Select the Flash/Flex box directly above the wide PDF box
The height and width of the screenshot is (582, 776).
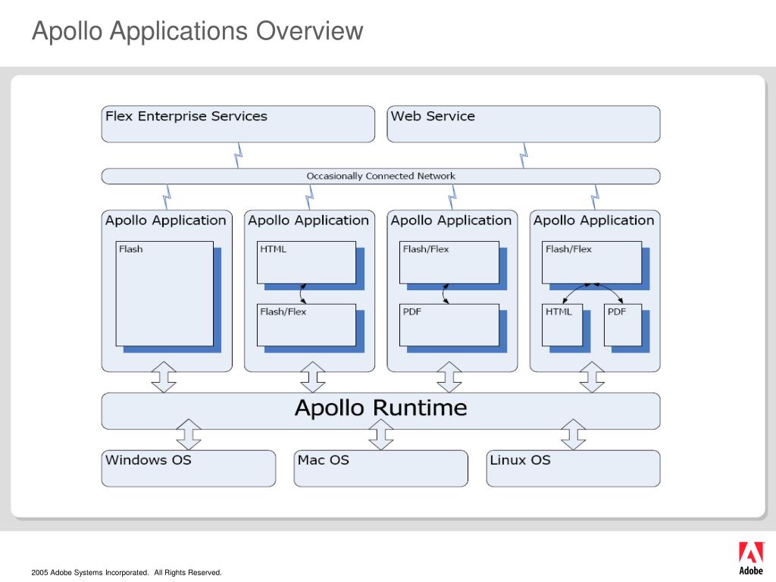[x=449, y=262]
